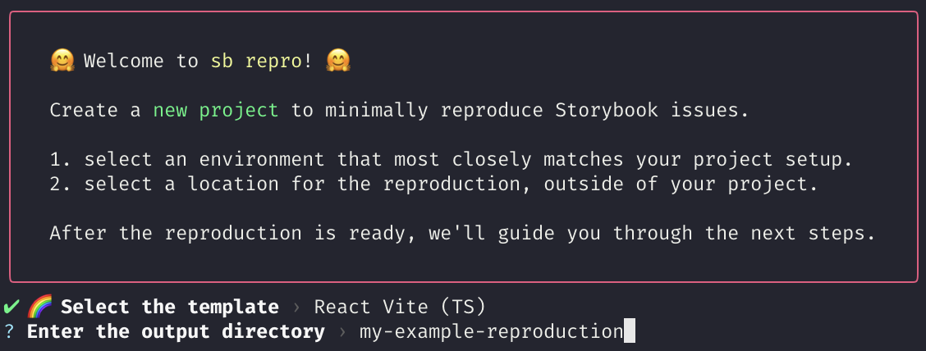Click the block cursor at end of input
926x351 pixels.
point(630,332)
